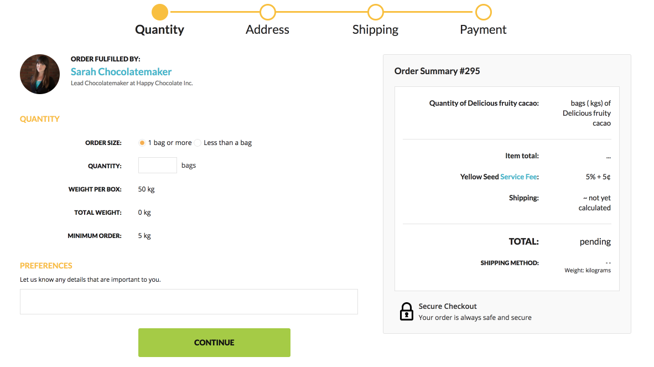
Task: Click Sarah Chocolatemaker's profile photo
Action: [40, 74]
